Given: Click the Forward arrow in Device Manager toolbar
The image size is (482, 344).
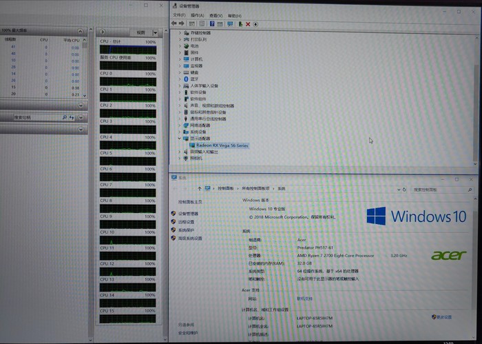Looking at the screenshot, I should click(181, 23).
